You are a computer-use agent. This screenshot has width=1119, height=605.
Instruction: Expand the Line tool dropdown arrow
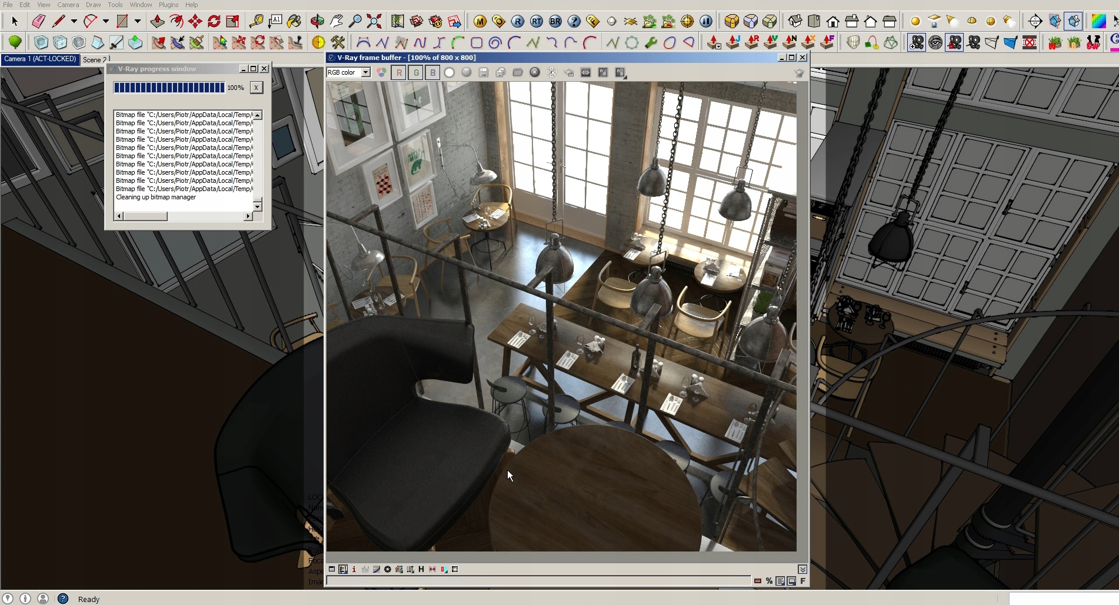pos(74,22)
